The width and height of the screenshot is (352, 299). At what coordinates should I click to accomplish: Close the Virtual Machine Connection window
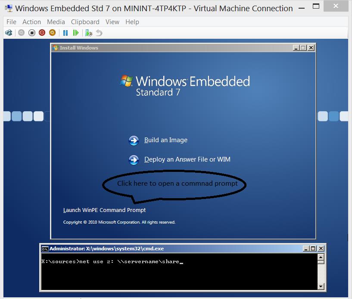pyautogui.click(x=336, y=6)
